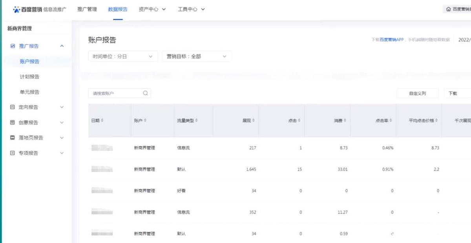The height and width of the screenshot is (243, 471).
Task: Click the 自定义列 button
Action: pyautogui.click(x=417, y=94)
